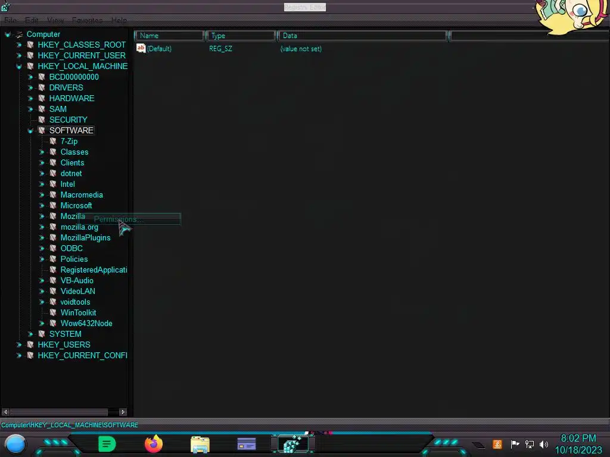The width and height of the screenshot is (610, 457).
Task: Click the Registry Editor title bar icon
Action: pyautogui.click(x=5, y=6)
